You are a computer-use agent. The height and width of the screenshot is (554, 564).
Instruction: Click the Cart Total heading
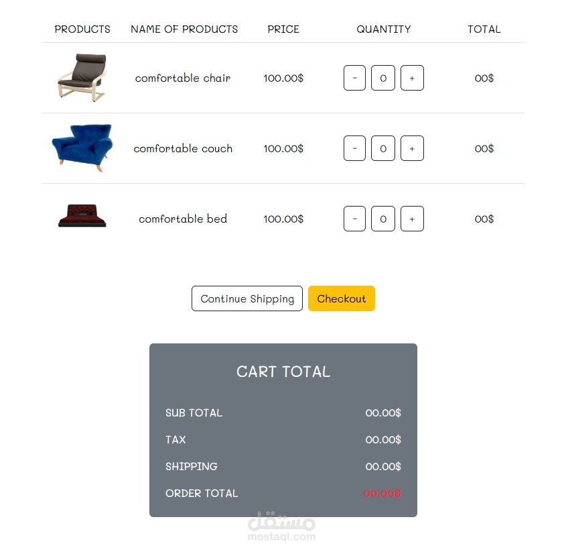tap(283, 372)
